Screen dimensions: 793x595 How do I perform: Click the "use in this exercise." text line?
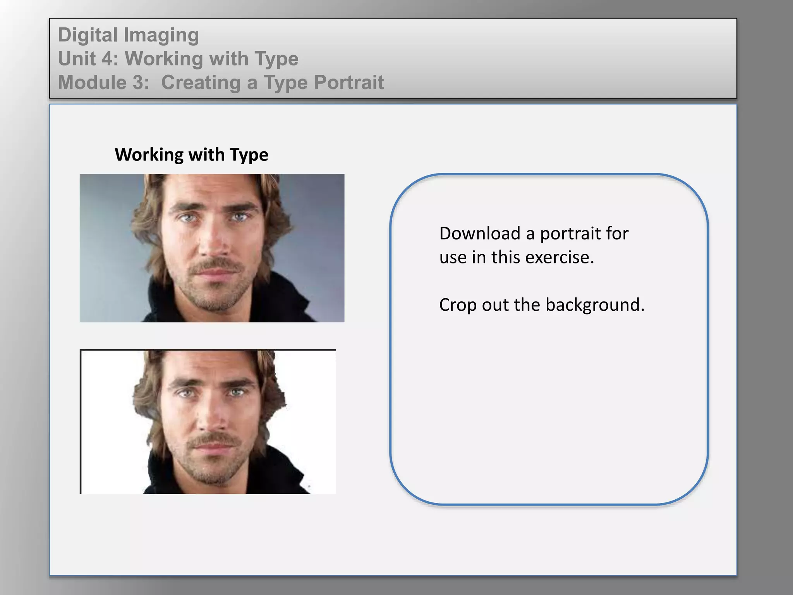click(516, 257)
